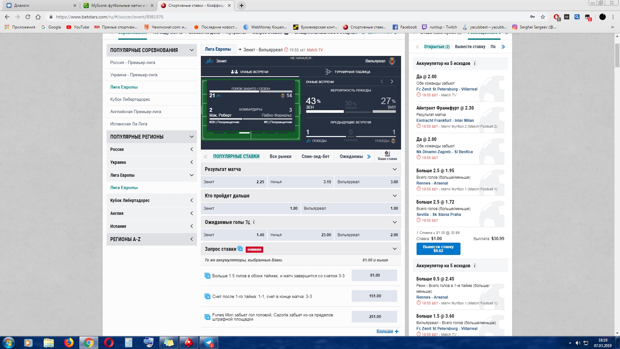
Task: Open new browser tab plus button
Action: (241, 5)
